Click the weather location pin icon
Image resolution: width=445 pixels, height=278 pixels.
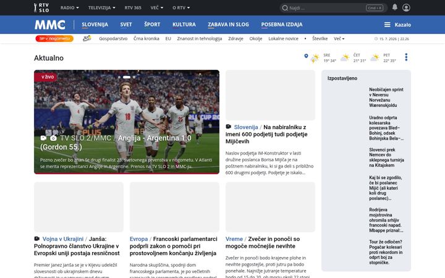[306, 56]
